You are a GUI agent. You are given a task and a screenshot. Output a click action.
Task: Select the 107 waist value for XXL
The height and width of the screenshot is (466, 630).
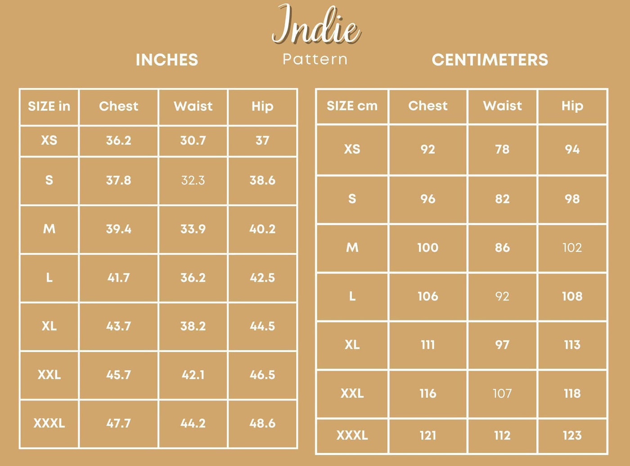click(x=502, y=393)
